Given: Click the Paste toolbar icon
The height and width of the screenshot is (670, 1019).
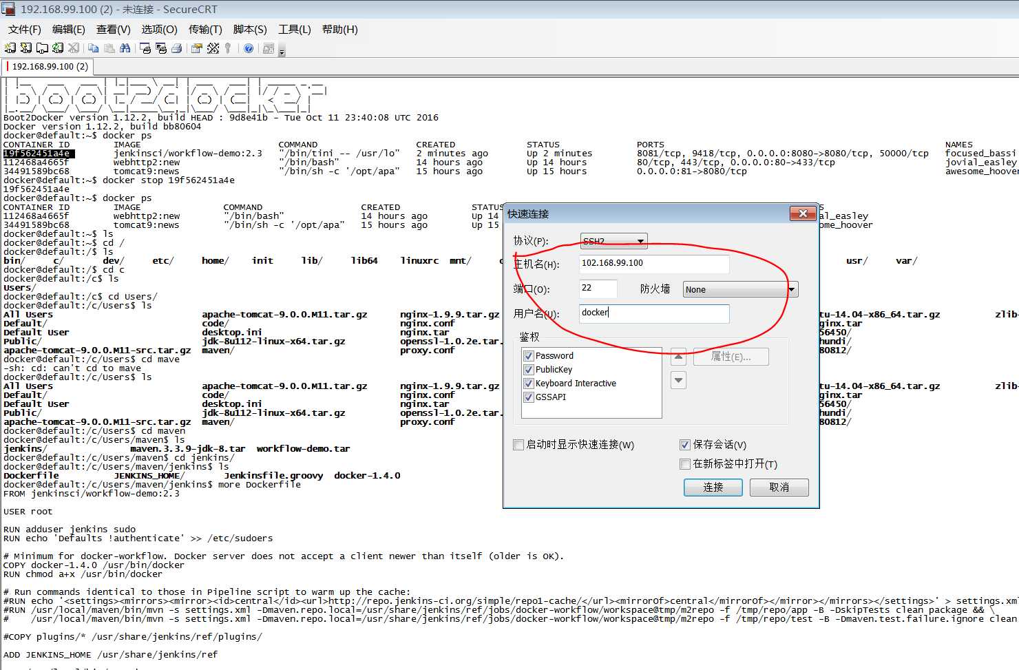Looking at the screenshot, I should tap(109, 48).
